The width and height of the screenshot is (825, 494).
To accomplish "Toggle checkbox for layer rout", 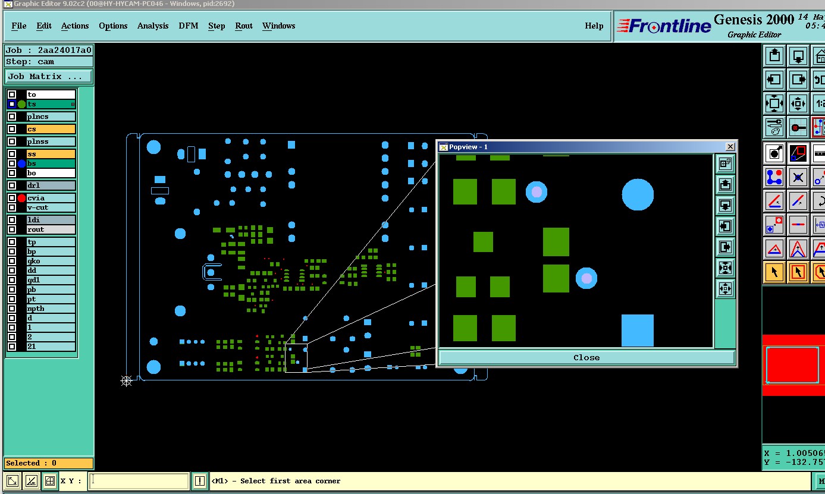I will pos(12,229).
